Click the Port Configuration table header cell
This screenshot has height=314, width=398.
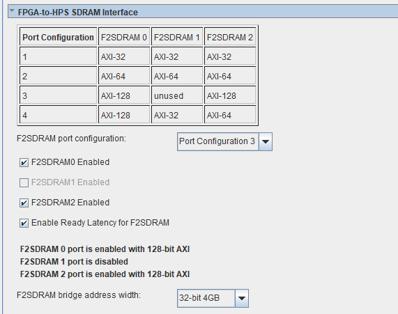(58, 38)
